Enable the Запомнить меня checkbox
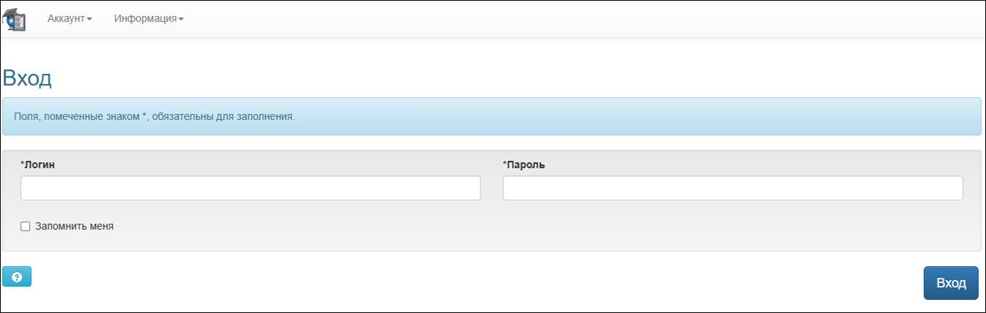This screenshot has height=313, width=986. click(x=26, y=227)
